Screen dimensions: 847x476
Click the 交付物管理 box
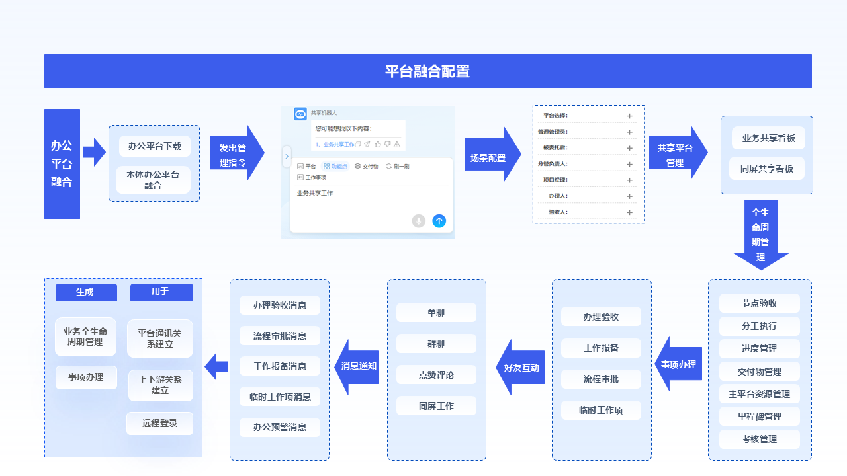click(760, 371)
